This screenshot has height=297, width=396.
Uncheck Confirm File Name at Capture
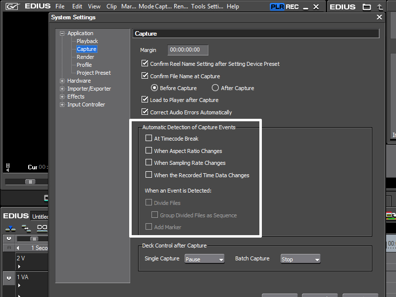[145, 76]
